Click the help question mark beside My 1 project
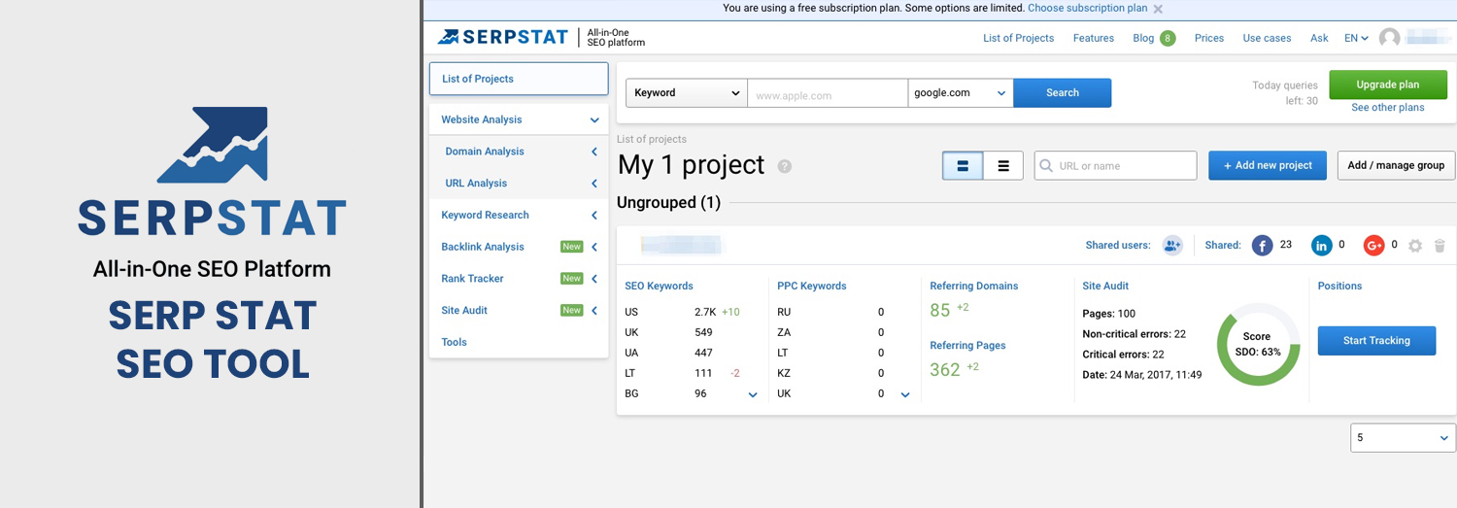The width and height of the screenshot is (1457, 508). tap(785, 166)
